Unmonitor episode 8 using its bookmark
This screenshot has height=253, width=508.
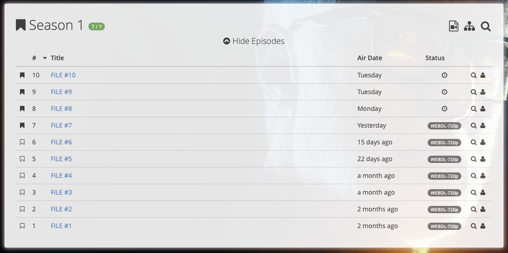[x=22, y=109]
